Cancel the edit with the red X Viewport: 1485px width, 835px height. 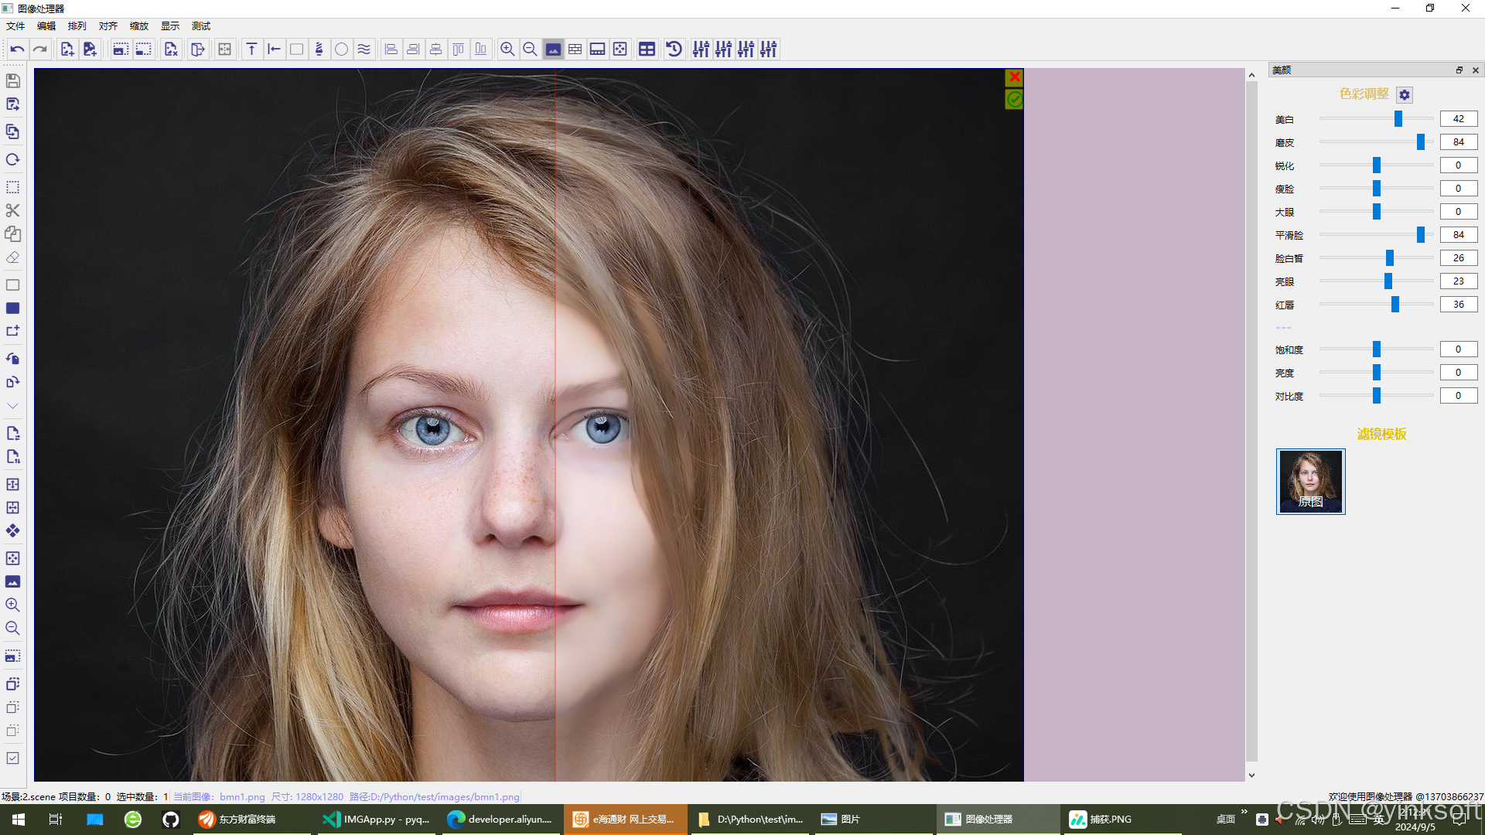coord(1014,77)
